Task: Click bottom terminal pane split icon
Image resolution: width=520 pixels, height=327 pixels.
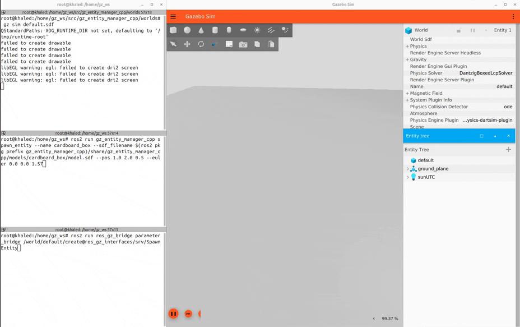Action: pyautogui.click(x=3, y=230)
